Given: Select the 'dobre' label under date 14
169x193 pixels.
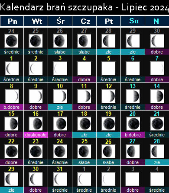Looking at the screenshot, I should 157,107.
